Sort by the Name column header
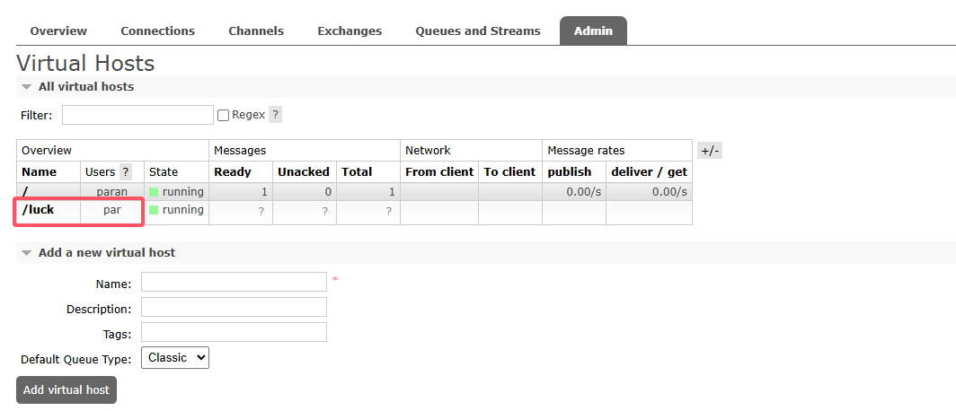The image size is (956, 411). (x=39, y=172)
